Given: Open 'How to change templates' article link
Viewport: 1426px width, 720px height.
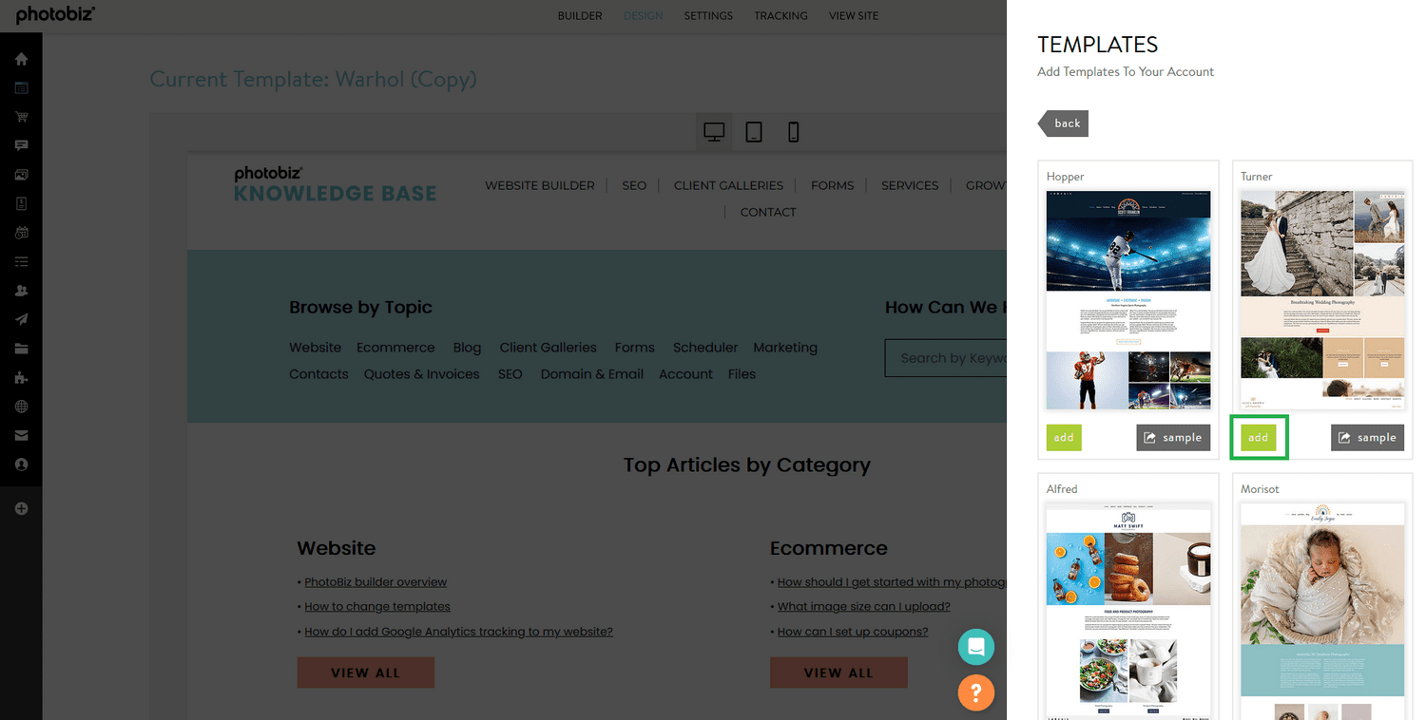Looking at the screenshot, I should [377, 607].
